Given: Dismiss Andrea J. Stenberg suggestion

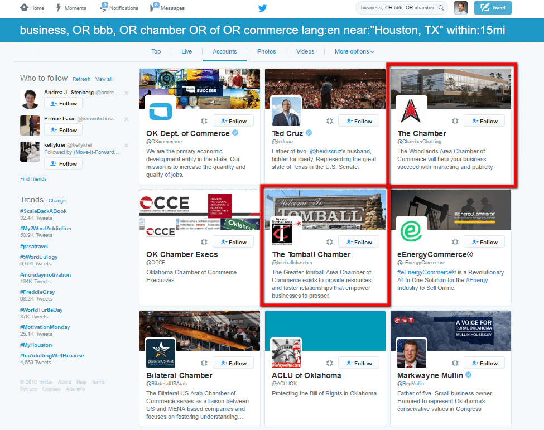Looking at the screenshot, I should pyautogui.click(x=126, y=93).
